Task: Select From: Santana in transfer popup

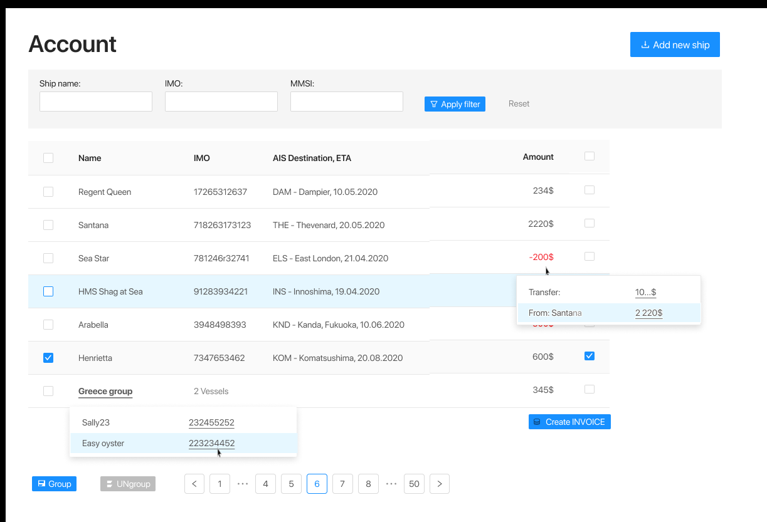Action: point(555,313)
